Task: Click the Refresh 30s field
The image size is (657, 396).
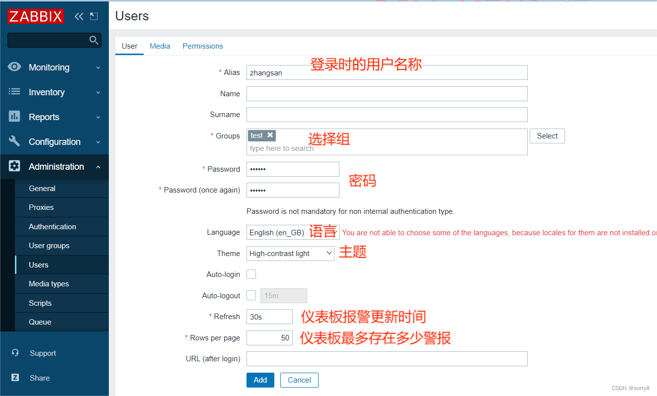Action: pos(269,317)
